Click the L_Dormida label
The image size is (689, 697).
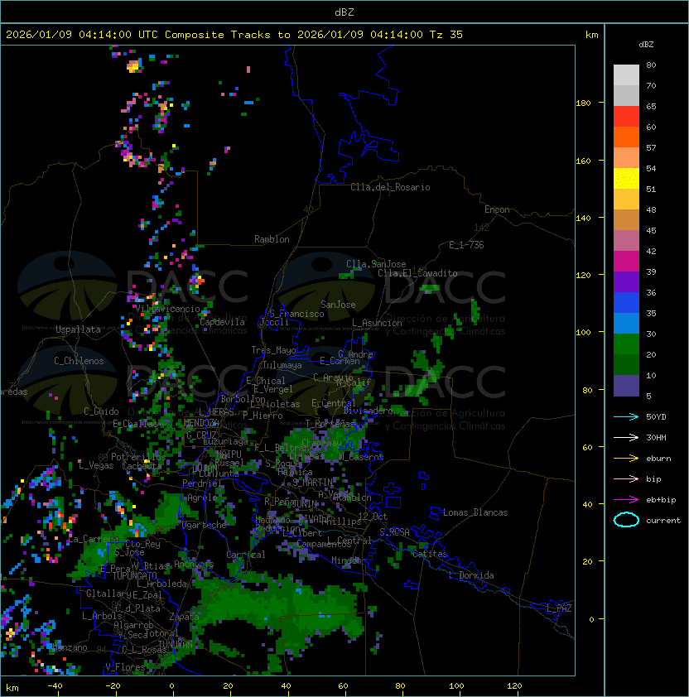pyautogui.click(x=471, y=575)
